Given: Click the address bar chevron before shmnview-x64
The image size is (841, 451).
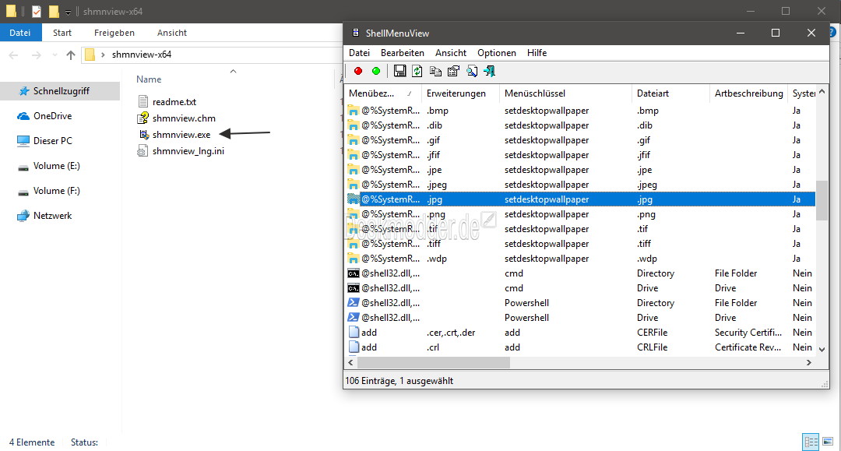Looking at the screenshot, I should point(103,55).
